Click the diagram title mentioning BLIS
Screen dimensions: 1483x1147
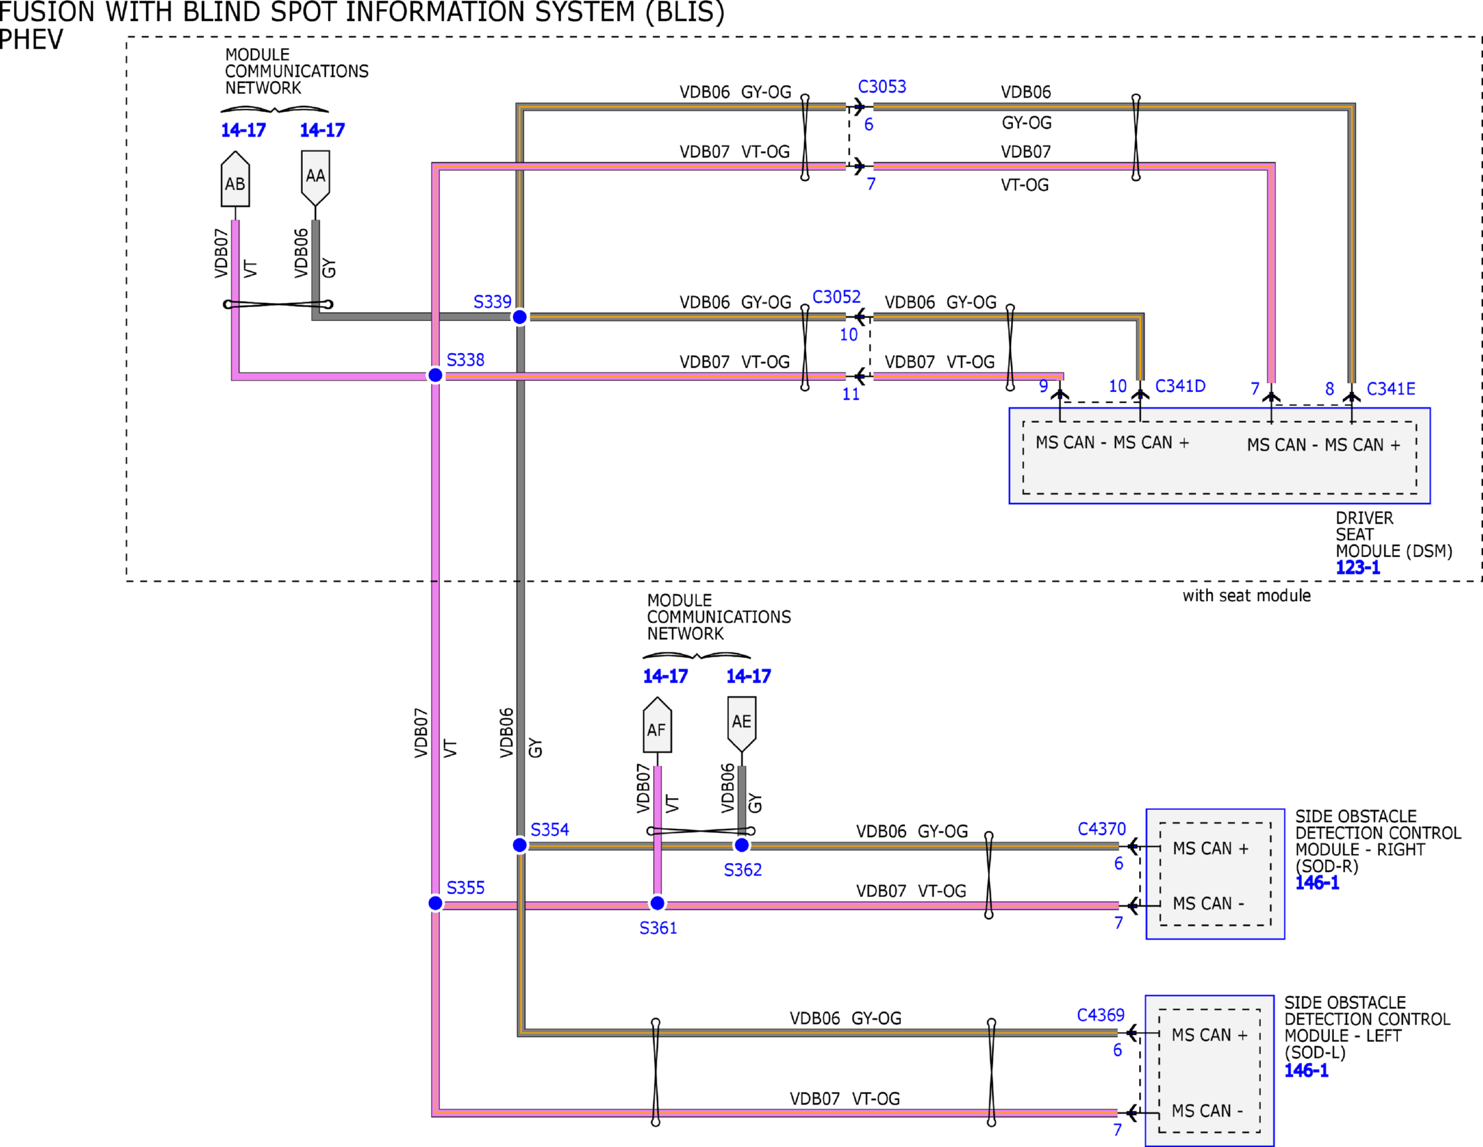pyautogui.click(x=362, y=12)
